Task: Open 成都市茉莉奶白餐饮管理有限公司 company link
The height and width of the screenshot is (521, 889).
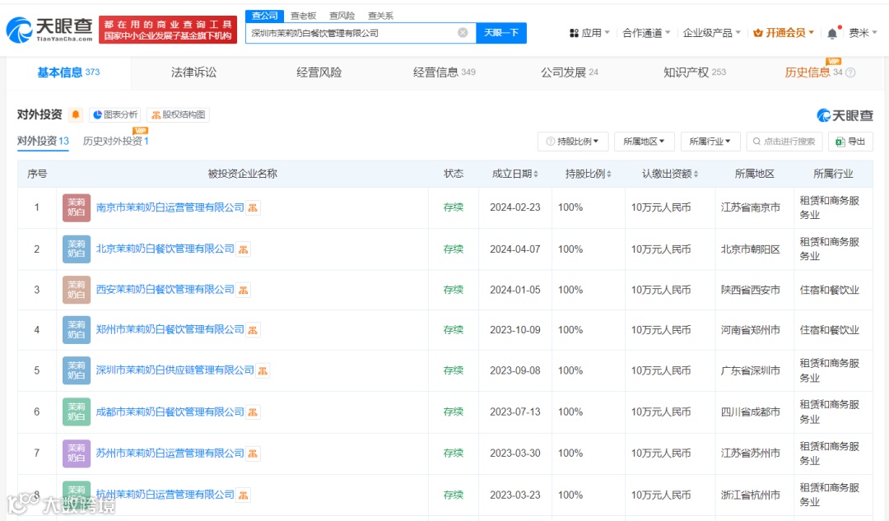Action: [x=170, y=412]
